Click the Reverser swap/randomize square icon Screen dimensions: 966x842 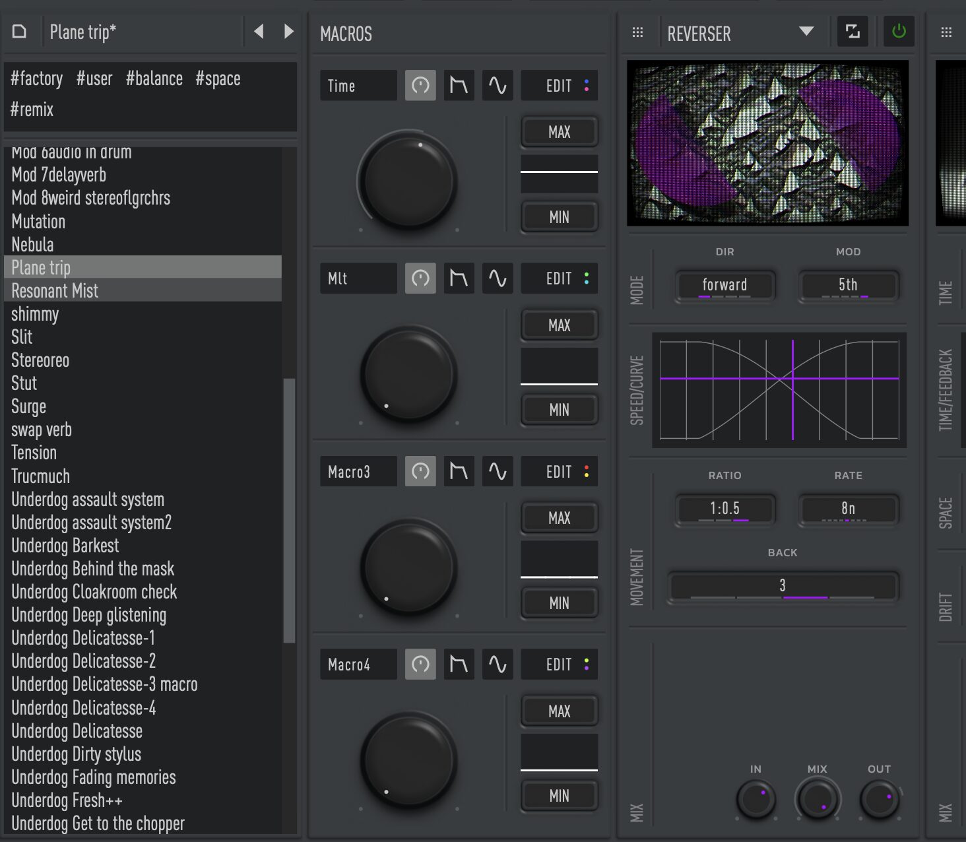pyautogui.click(x=853, y=31)
